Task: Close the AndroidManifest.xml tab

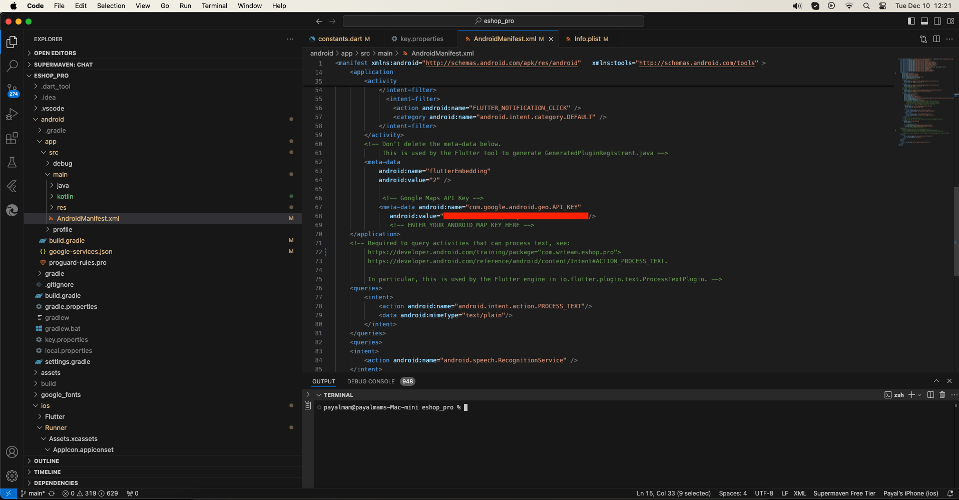Action: 551,39
